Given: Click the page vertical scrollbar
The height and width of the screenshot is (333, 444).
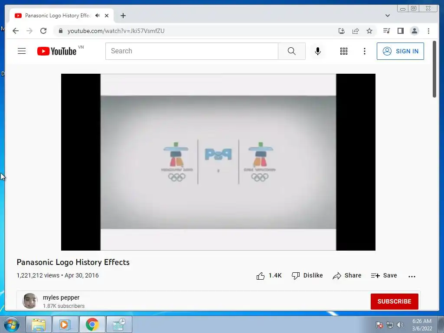Looking at the screenshot, I should point(434,69).
